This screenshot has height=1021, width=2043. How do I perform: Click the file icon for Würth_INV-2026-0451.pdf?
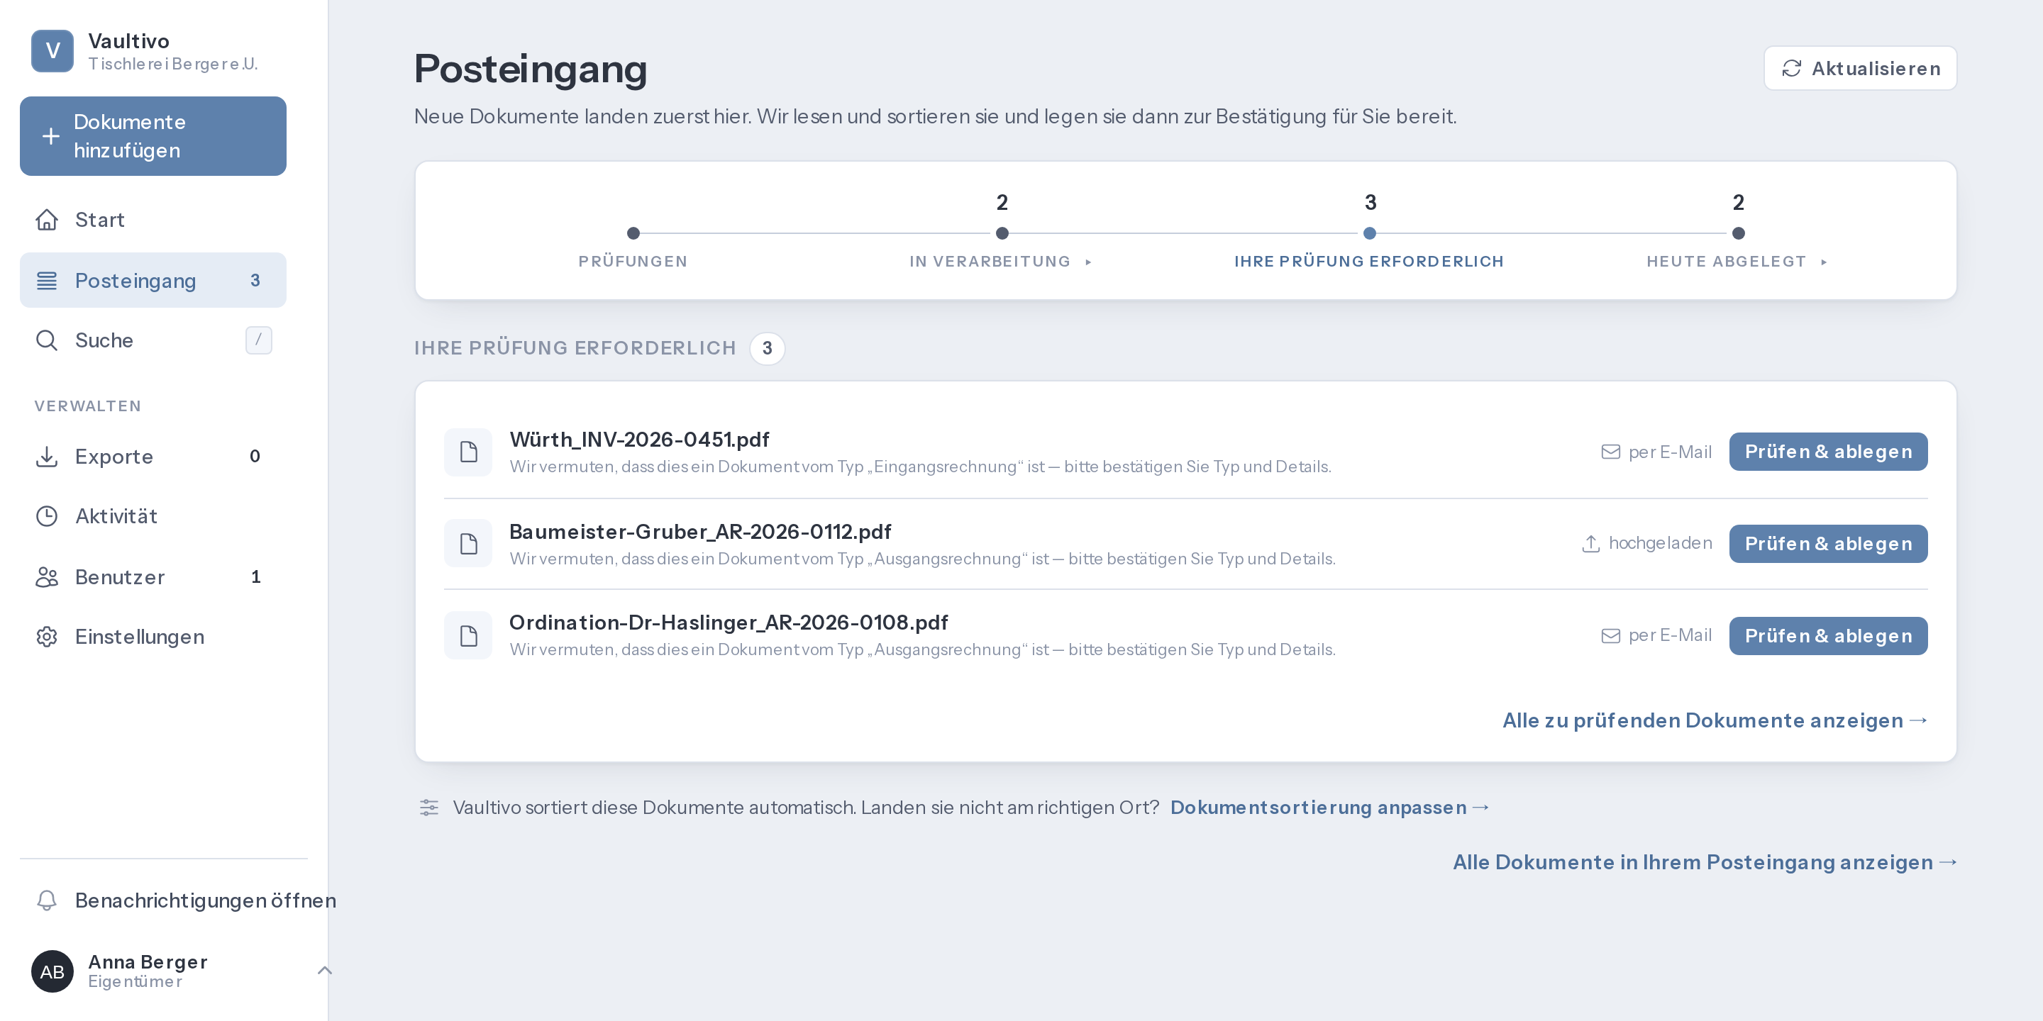(469, 452)
